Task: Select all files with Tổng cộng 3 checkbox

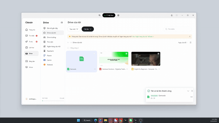Action: [x=68, y=48]
